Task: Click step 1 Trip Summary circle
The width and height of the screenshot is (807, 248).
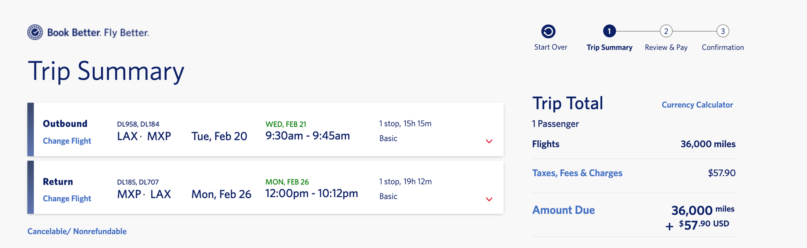Action: (x=610, y=31)
